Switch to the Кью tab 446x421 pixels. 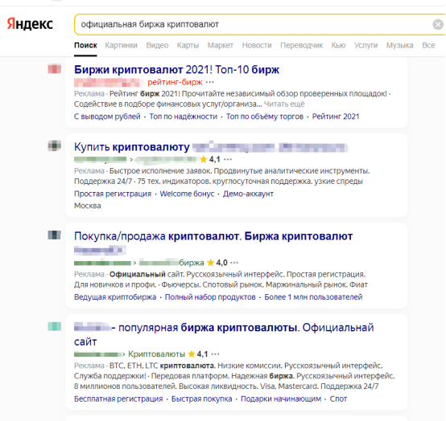tap(338, 46)
